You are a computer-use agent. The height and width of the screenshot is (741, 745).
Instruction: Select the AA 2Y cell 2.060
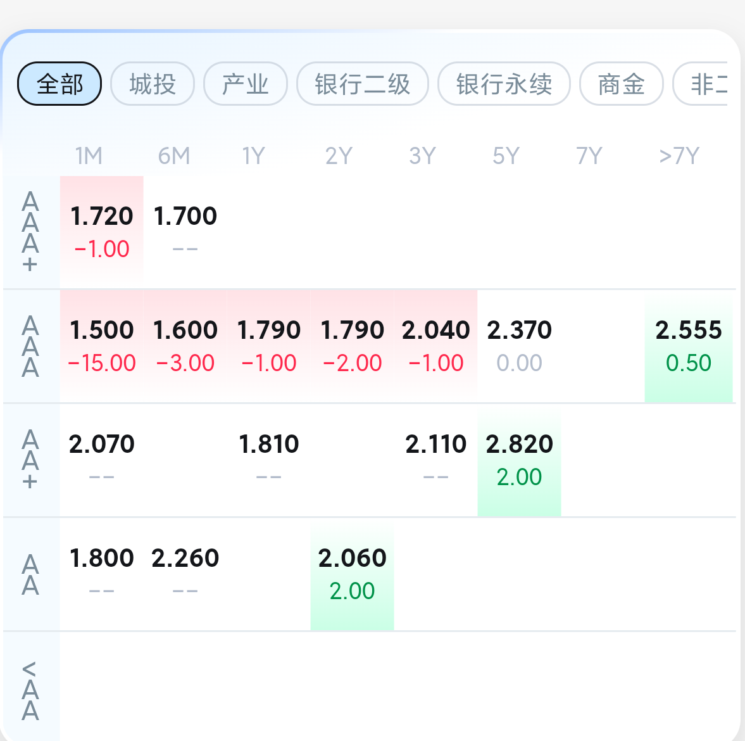coord(352,574)
